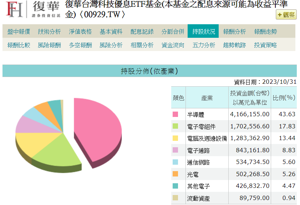Image resolution: width=300 pixels, height=205 pixels.
Task: View the 配息記錄 tab
Action: point(142,31)
